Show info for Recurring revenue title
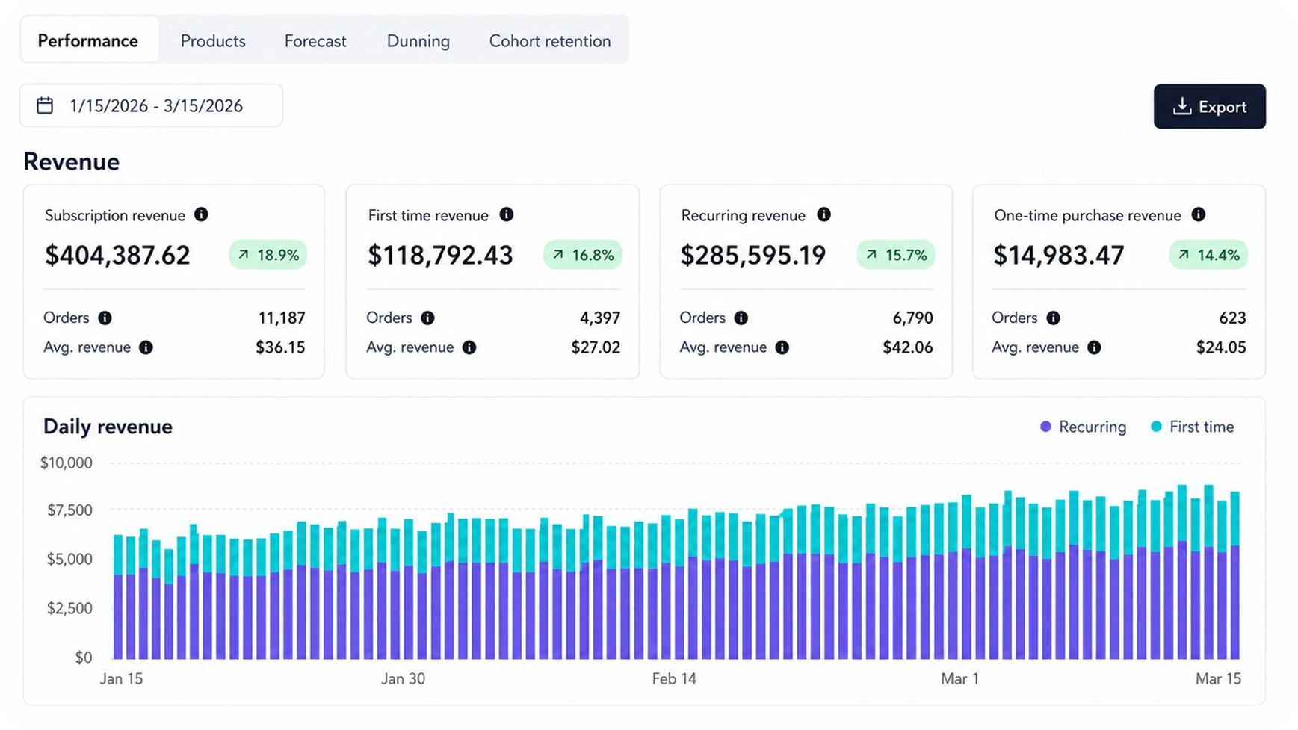Screen dimensions: 1298x730 (x=823, y=214)
